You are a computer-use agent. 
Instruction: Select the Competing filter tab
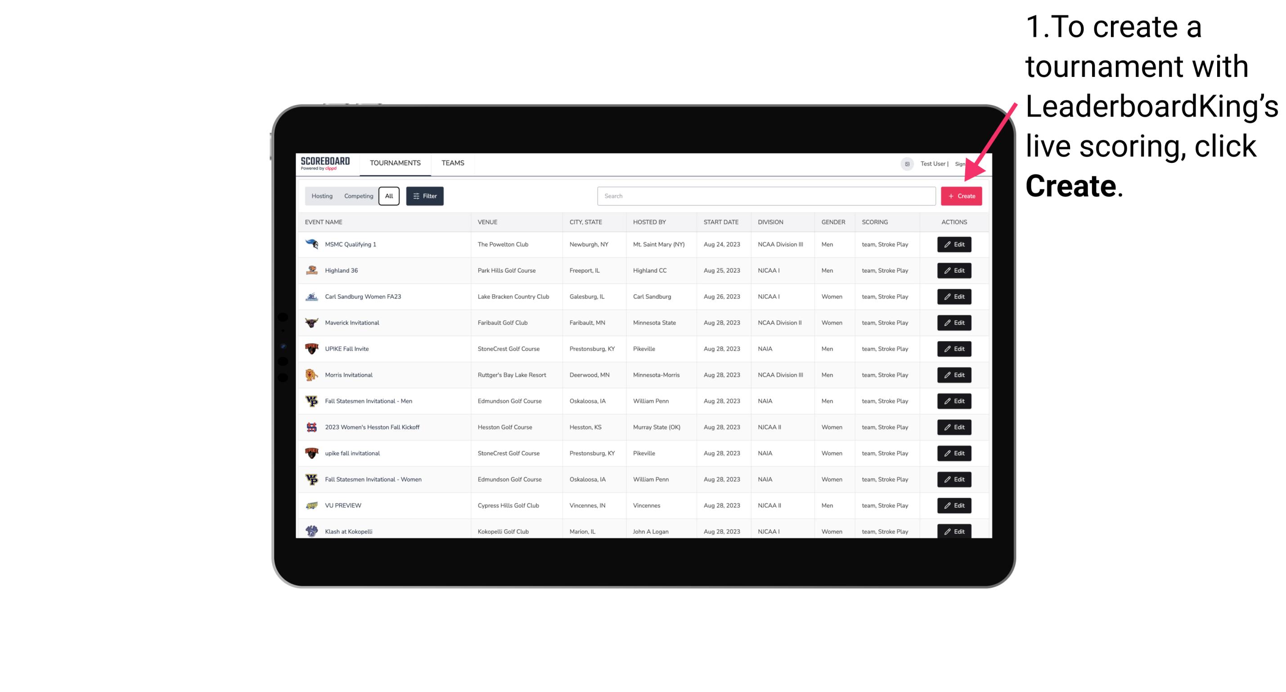(357, 195)
